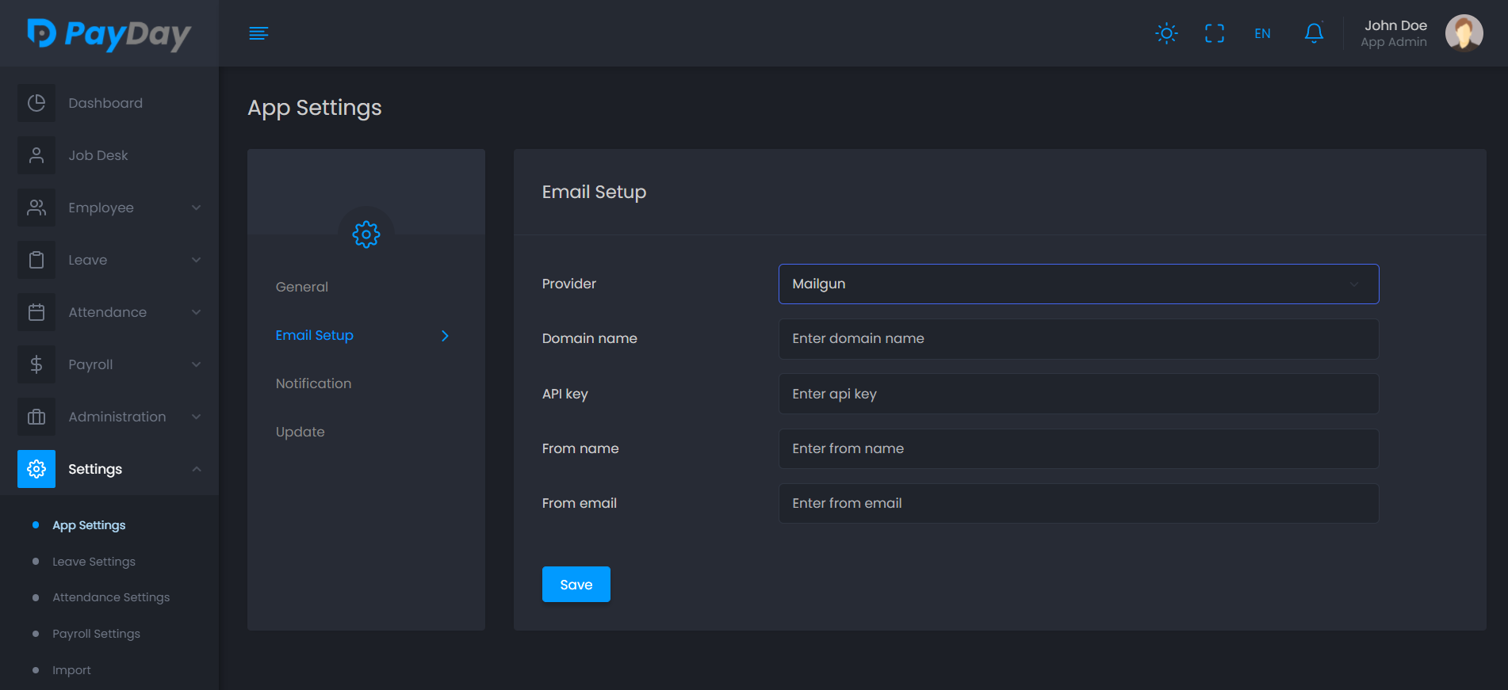Change language using EN selector
Screen dimensions: 1508x690
(x=1262, y=33)
